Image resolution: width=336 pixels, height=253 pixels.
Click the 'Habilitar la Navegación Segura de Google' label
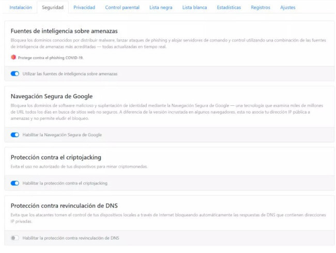pyautogui.click(x=62, y=135)
